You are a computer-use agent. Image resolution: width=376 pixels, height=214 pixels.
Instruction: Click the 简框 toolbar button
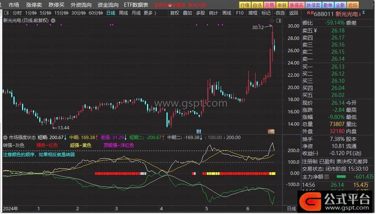[253, 13]
